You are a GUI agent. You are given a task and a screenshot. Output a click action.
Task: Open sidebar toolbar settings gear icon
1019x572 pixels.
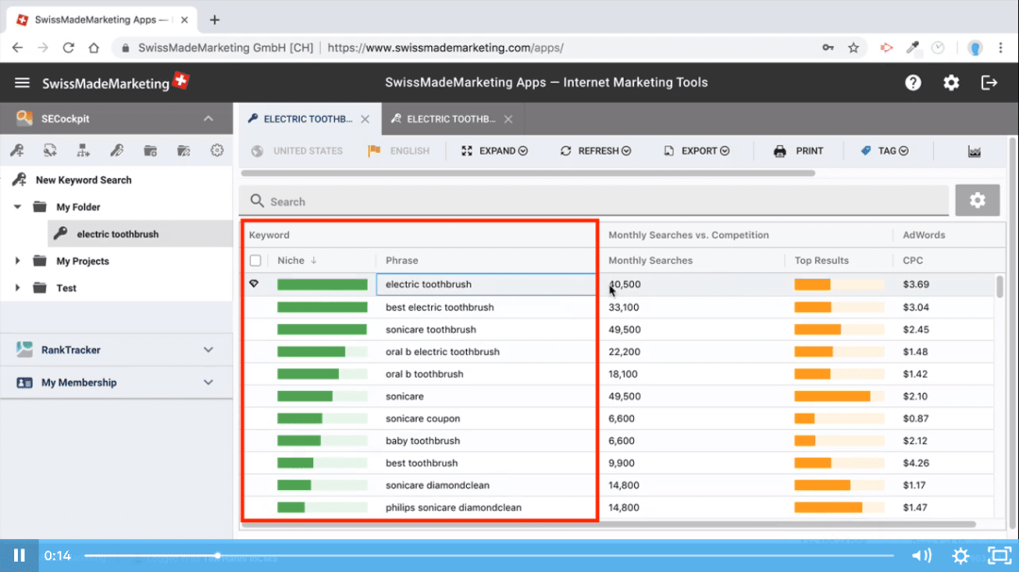coord(217,151)
